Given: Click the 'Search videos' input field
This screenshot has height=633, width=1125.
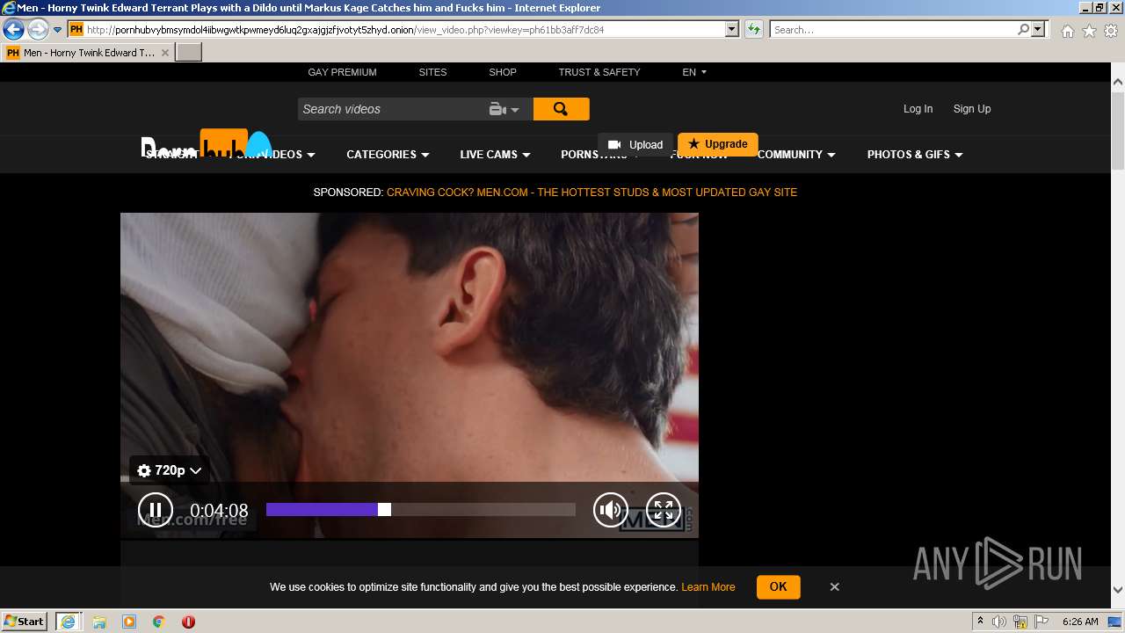Looking at the screenshot, I should 391,109.
